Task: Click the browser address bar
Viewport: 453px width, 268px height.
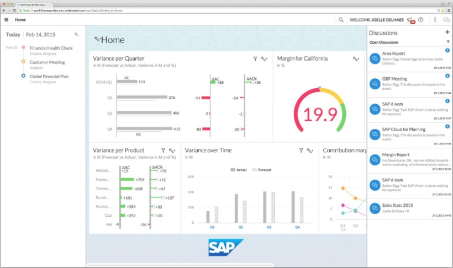Action: [228, 10]
